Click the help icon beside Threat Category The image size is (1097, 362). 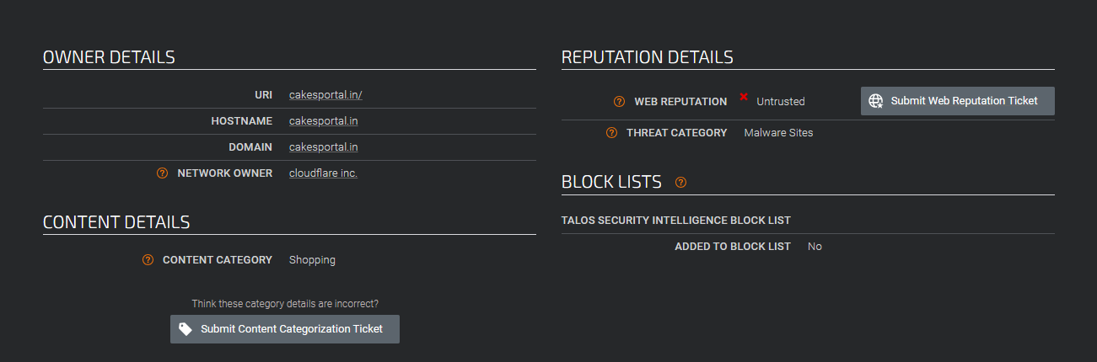point(611,133)
